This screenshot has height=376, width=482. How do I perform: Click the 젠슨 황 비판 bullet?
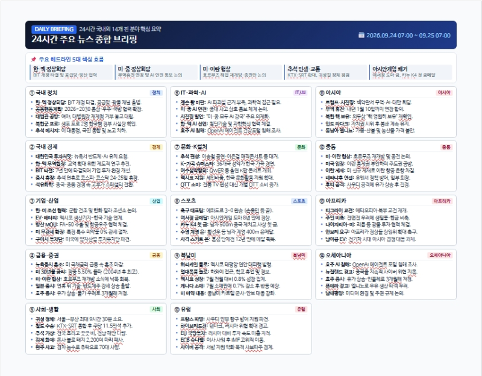(x=231, y=102)
